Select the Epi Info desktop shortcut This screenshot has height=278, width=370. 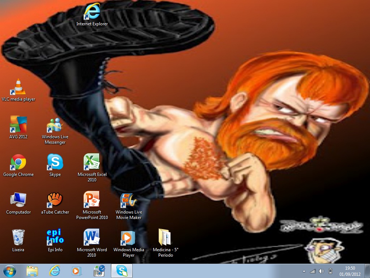(55, 241)
